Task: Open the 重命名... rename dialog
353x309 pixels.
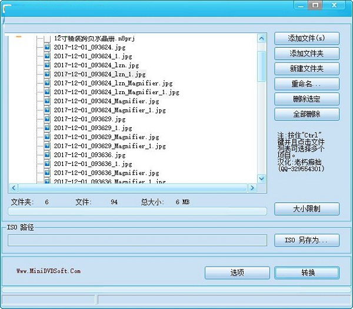Action: [307, 84]
